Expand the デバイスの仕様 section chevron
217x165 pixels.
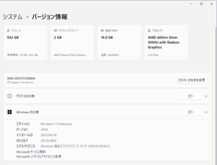pos(206,96)
